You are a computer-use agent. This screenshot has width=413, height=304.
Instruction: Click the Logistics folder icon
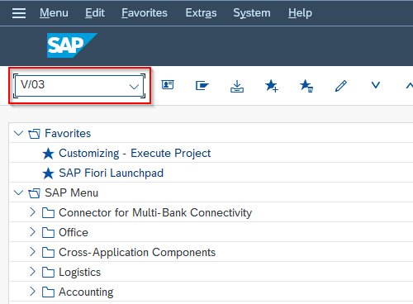(48, 273)
